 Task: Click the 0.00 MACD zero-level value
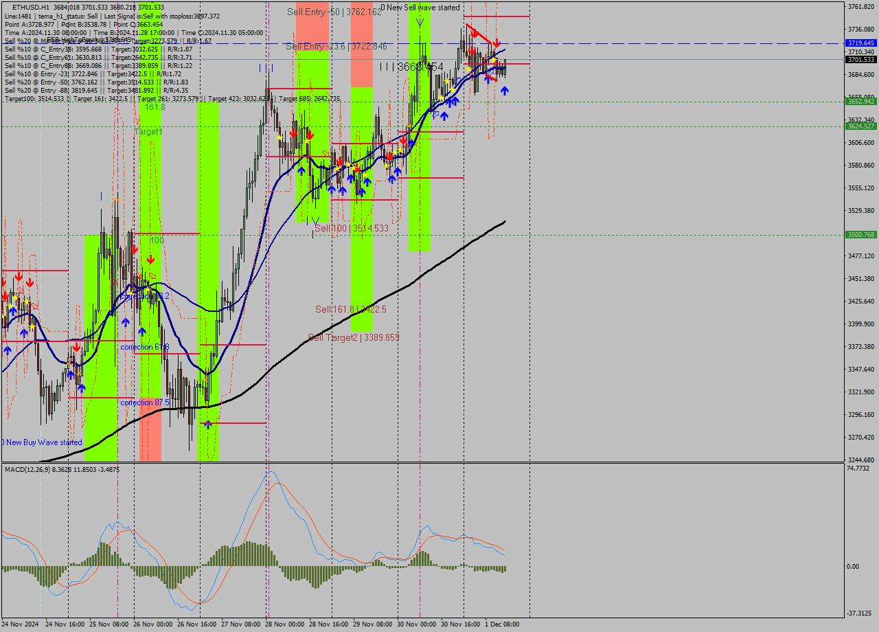tap(854, 567)
